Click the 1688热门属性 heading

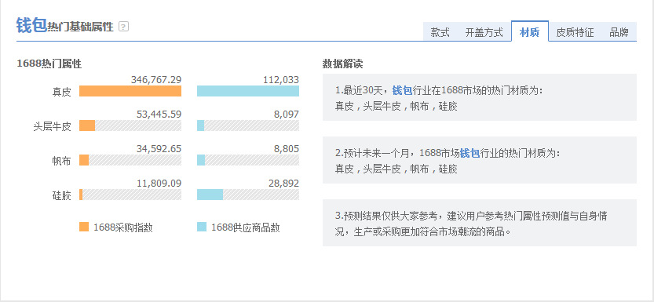[49, 64]
